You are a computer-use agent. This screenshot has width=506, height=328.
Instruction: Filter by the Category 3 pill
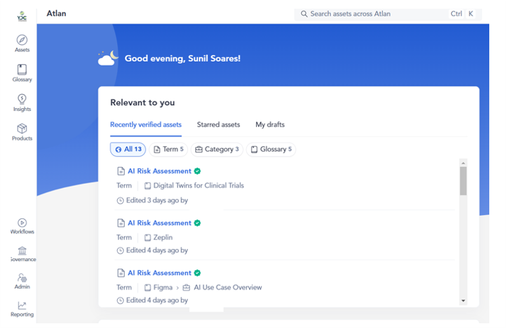click(216, 149)
